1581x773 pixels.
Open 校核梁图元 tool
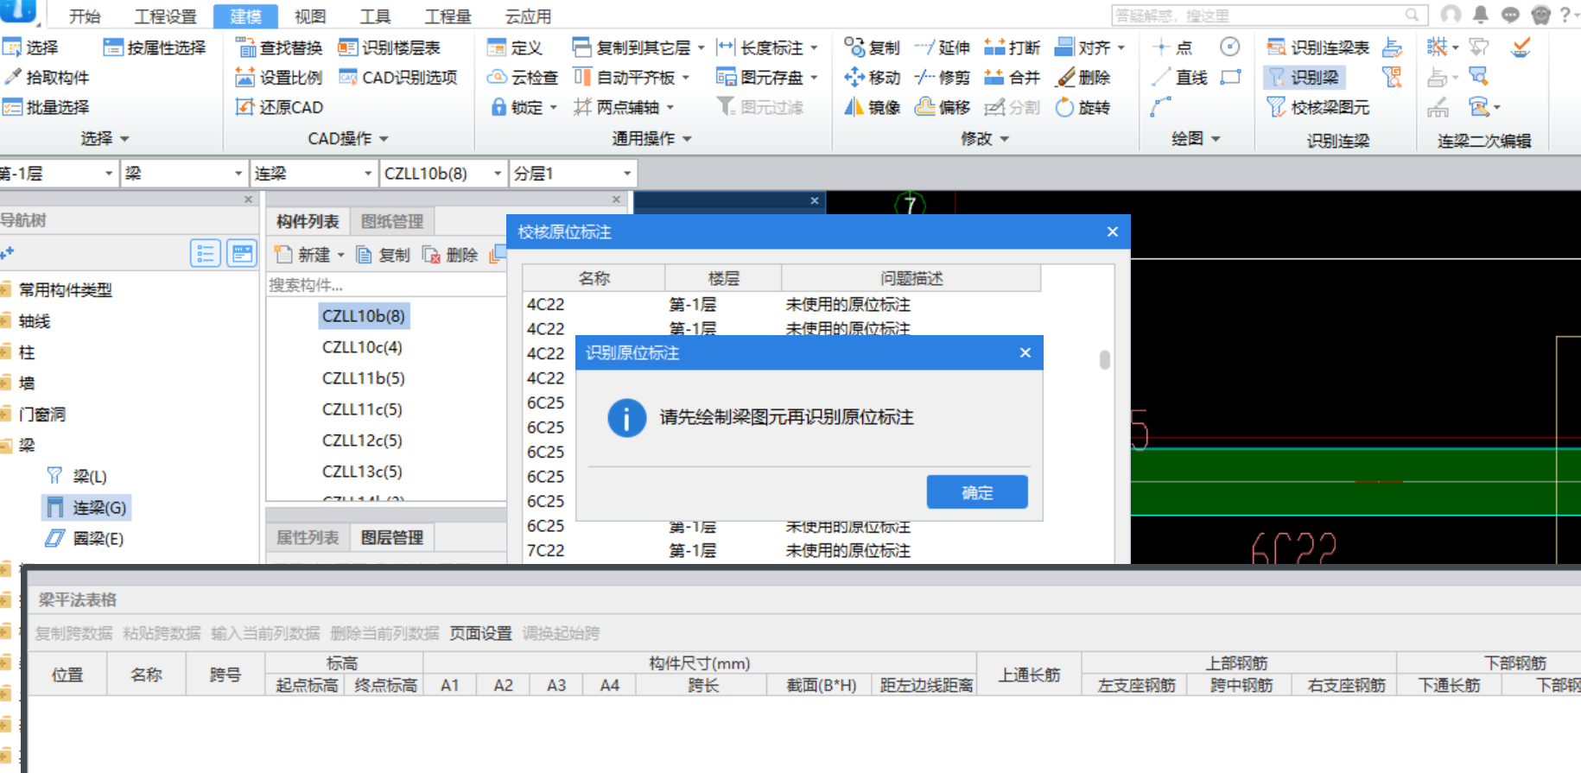pyautogui.click(x=1318, y=107)
